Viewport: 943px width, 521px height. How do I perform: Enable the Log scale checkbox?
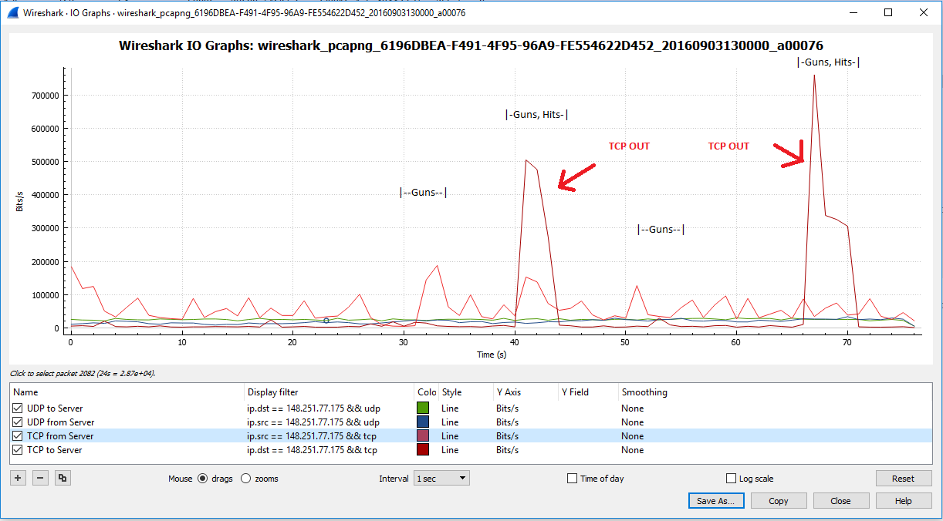tap(732, 479)
